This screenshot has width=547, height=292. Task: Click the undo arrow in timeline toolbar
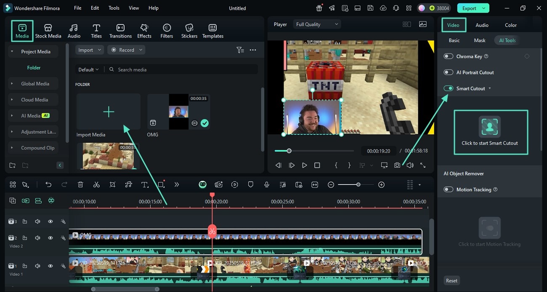(48, 185)
